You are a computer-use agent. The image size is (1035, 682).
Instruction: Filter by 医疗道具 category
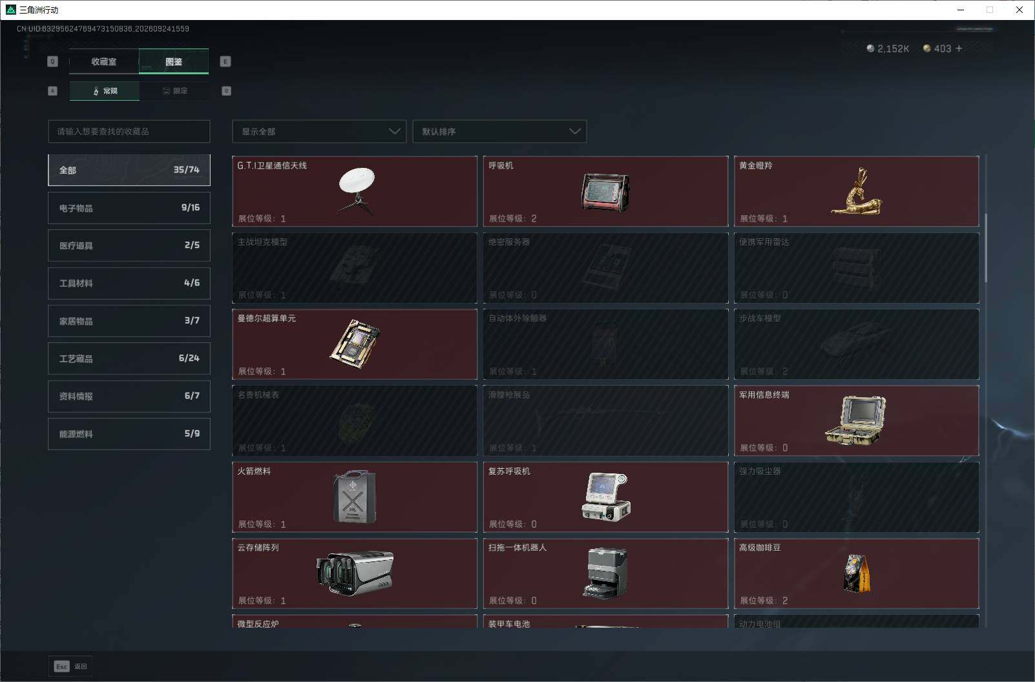tap(129, 245)
